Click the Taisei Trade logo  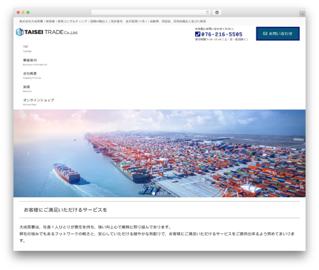[47, 32]
